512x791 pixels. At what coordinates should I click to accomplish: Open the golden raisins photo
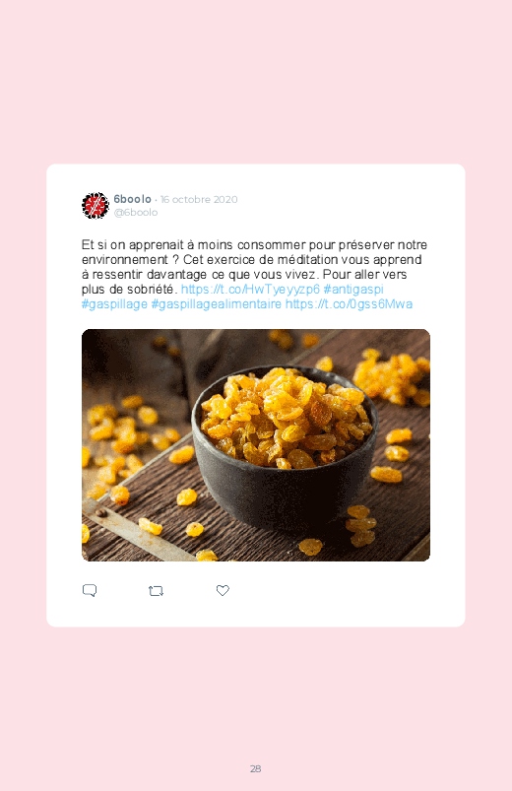click(x=256, y=445)
